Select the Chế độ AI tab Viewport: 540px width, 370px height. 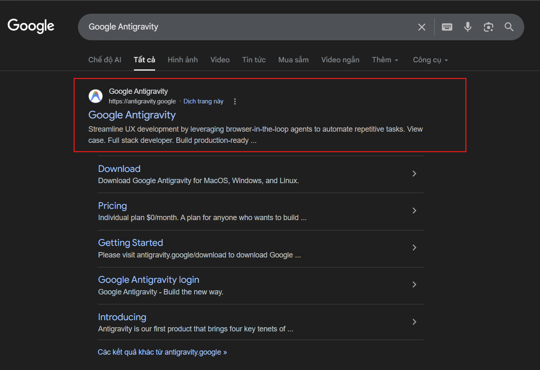[105, 60]
